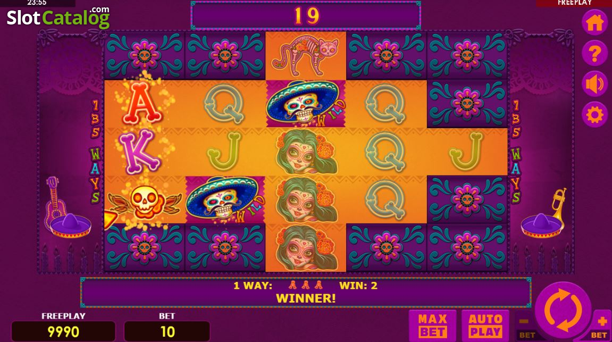
Task: Click the red A symbol on first reel
Action: [142, 103]
